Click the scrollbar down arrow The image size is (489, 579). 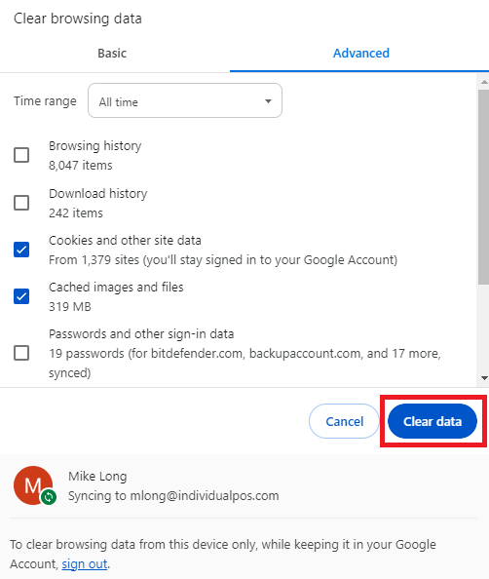(x=484, y=378)
